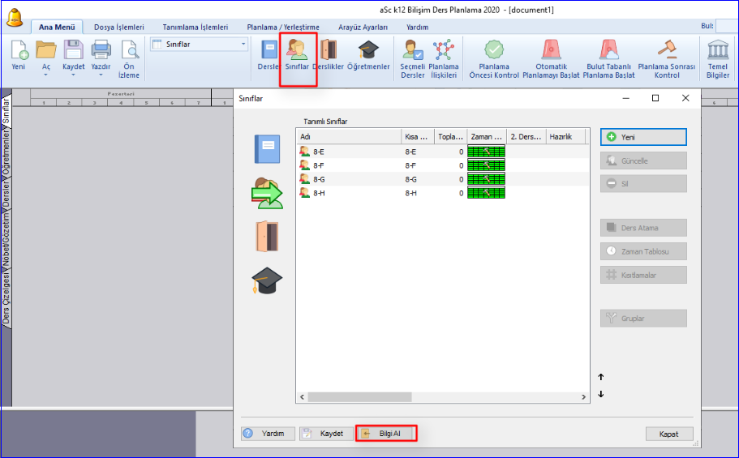Open Planlama İlişkileri icon
The width and height of the screenshot is (739, 458).
coord(444,50)
